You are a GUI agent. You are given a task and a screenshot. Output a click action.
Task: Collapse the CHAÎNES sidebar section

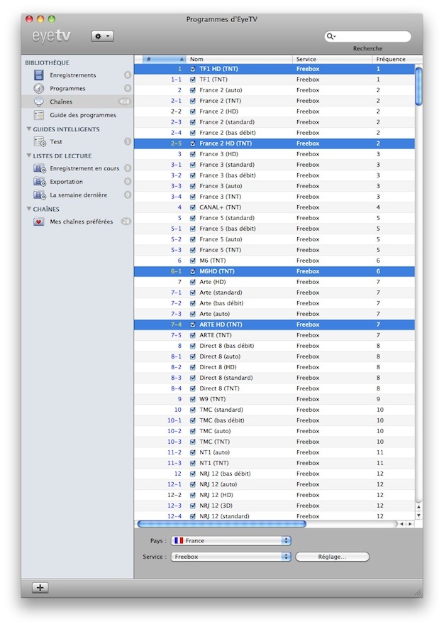click(x=29, y=209)
